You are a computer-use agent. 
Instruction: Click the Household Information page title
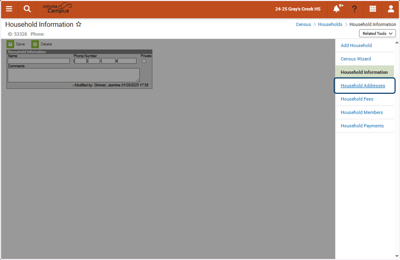click(x=39, y=24)
